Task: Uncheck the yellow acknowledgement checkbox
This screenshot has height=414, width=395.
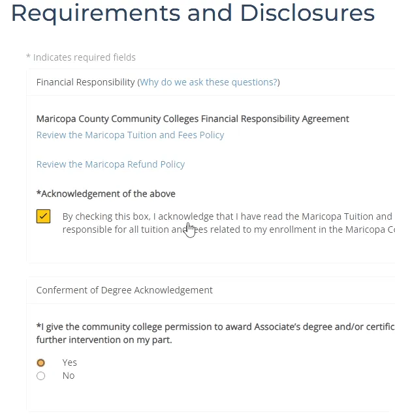Action: (43, 216)
